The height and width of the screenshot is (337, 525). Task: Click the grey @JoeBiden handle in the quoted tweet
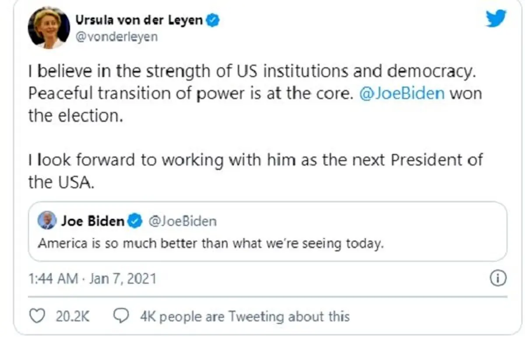[182, 221]
